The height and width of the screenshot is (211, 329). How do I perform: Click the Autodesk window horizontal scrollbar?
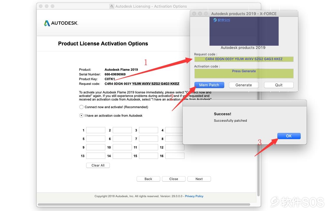click(x=144, y=204)
